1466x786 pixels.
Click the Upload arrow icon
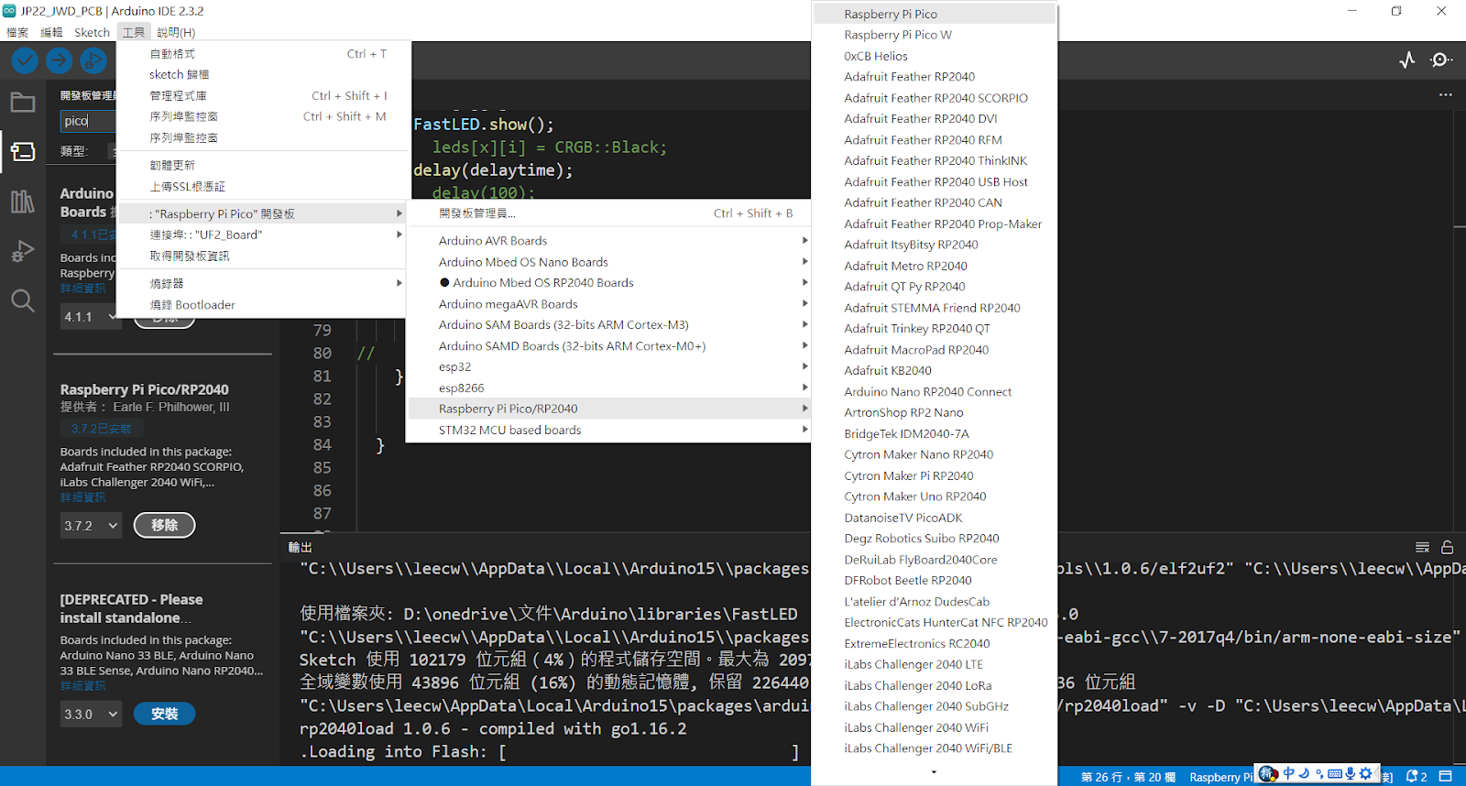[60, 60]
